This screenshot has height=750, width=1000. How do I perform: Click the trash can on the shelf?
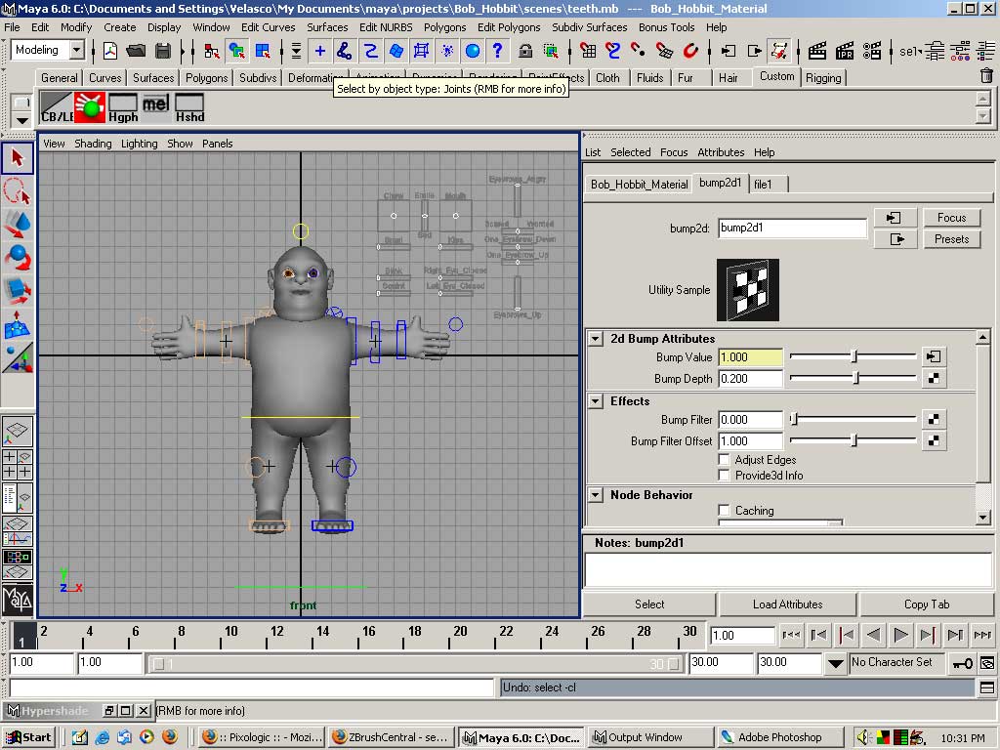985,76
